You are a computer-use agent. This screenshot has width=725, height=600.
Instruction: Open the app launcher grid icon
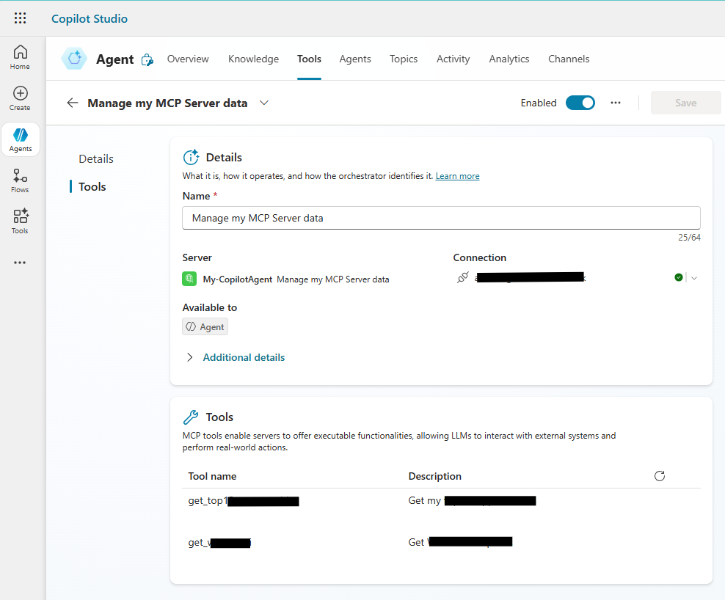[x=20, y=18]
